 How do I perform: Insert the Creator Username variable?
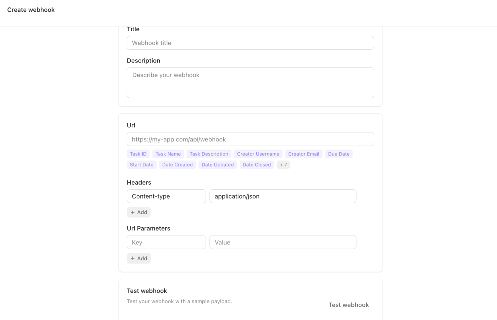tap(258, 153)
